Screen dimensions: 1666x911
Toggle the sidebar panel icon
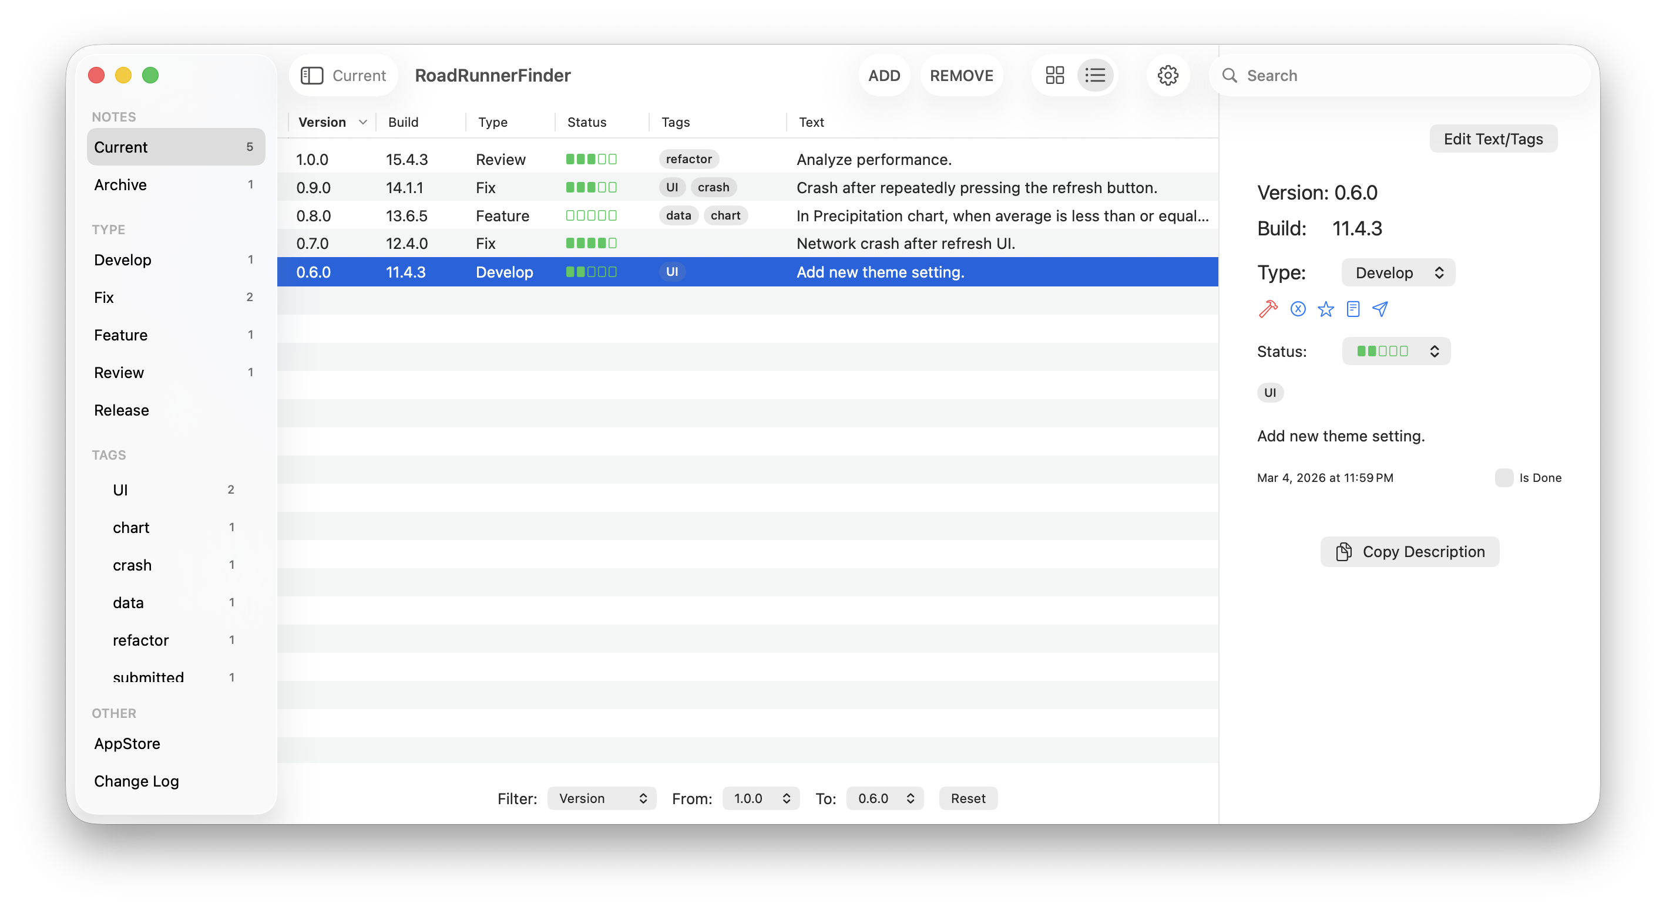coord(312,76)
